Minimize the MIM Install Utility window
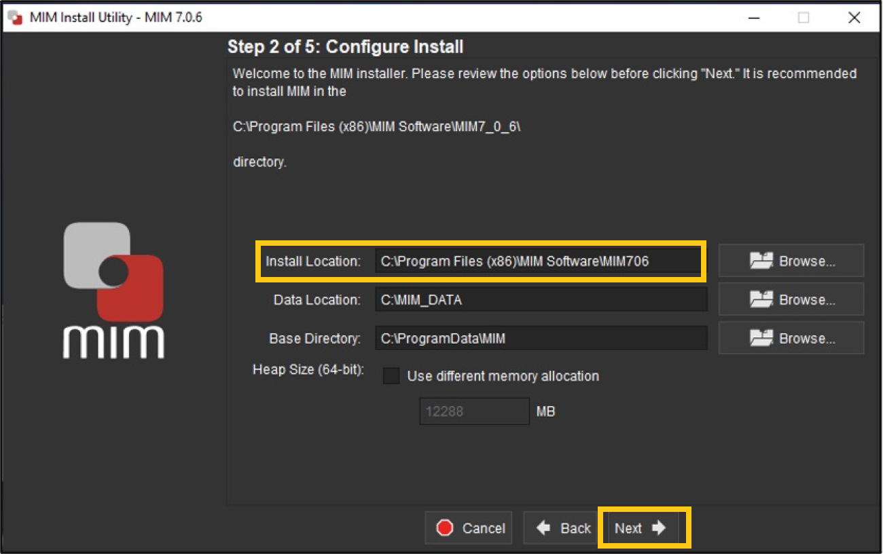883x554 pixels. click(753, 18)
